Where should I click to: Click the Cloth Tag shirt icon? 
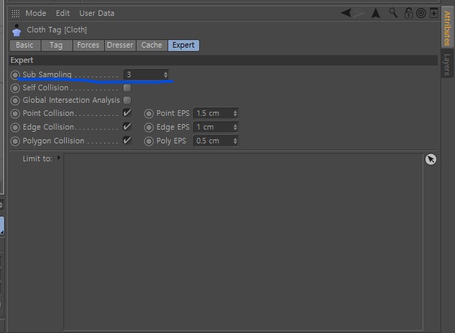[17, 30]
